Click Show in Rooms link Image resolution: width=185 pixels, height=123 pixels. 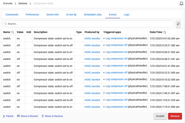27,116
